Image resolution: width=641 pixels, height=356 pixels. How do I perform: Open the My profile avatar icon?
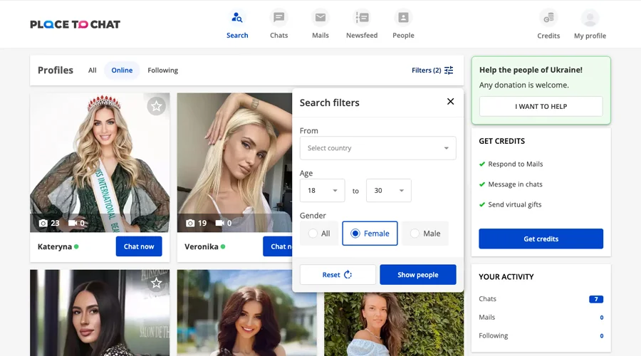tap(590, 18)
